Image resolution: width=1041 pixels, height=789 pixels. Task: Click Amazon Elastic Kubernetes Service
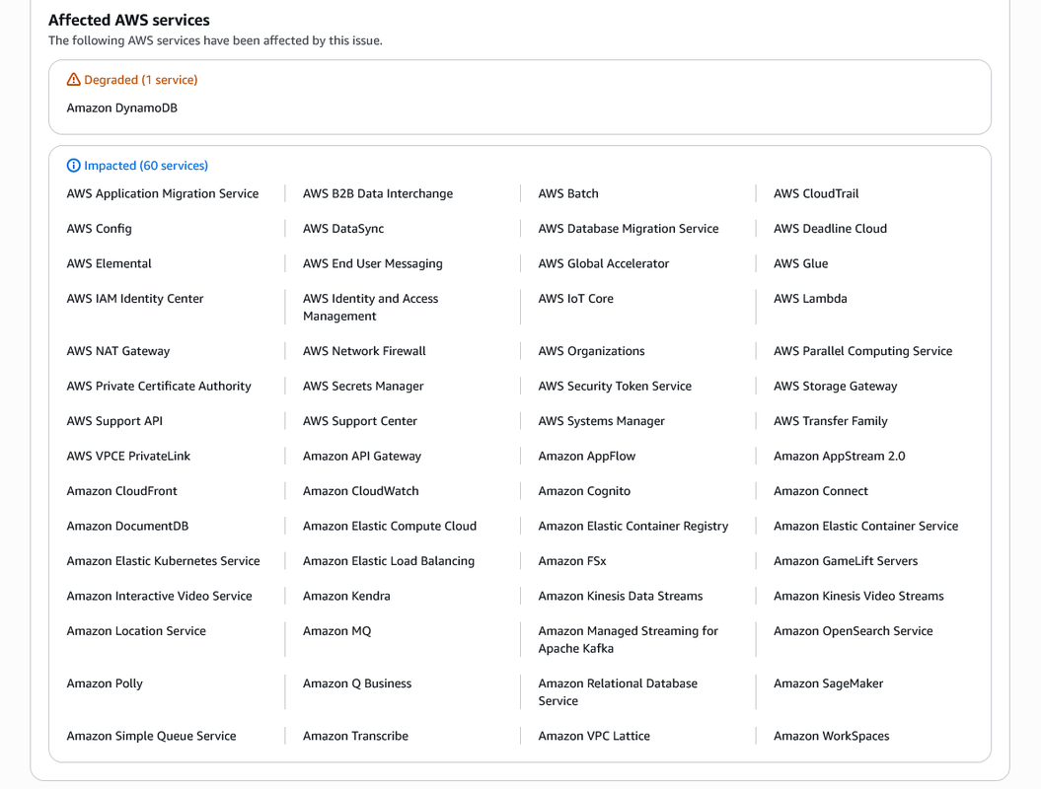click(164, 561)
